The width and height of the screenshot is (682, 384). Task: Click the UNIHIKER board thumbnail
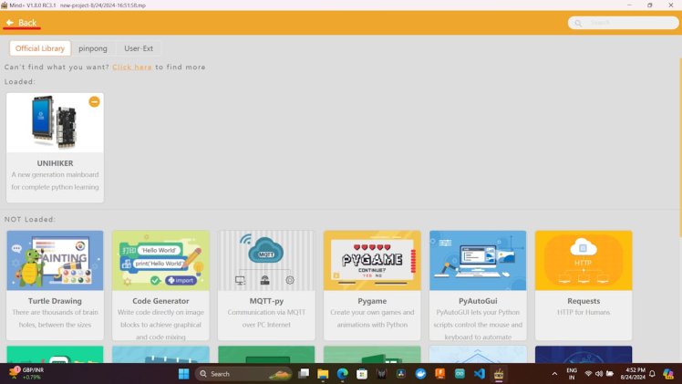pos(55,123)
